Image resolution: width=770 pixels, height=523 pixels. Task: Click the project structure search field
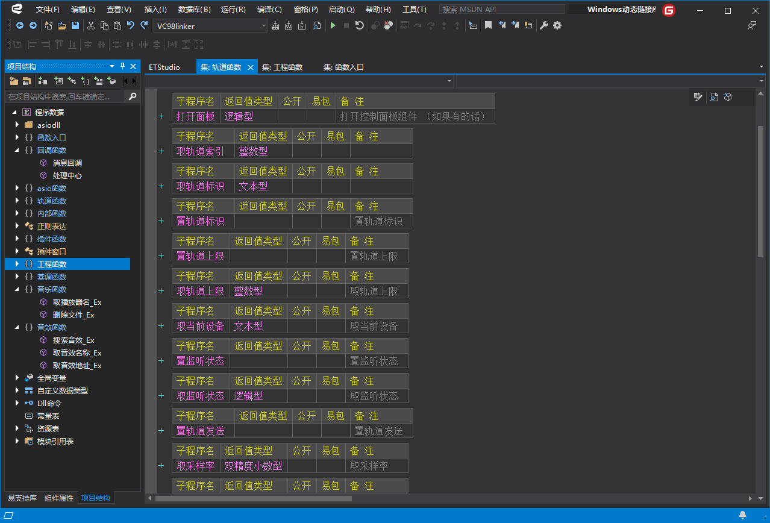pos(66,96)
